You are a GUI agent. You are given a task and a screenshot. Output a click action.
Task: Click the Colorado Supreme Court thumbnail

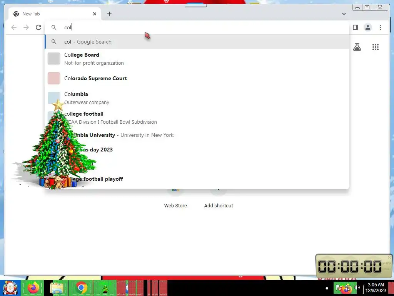pyautogui.click(x=54, y=78)
